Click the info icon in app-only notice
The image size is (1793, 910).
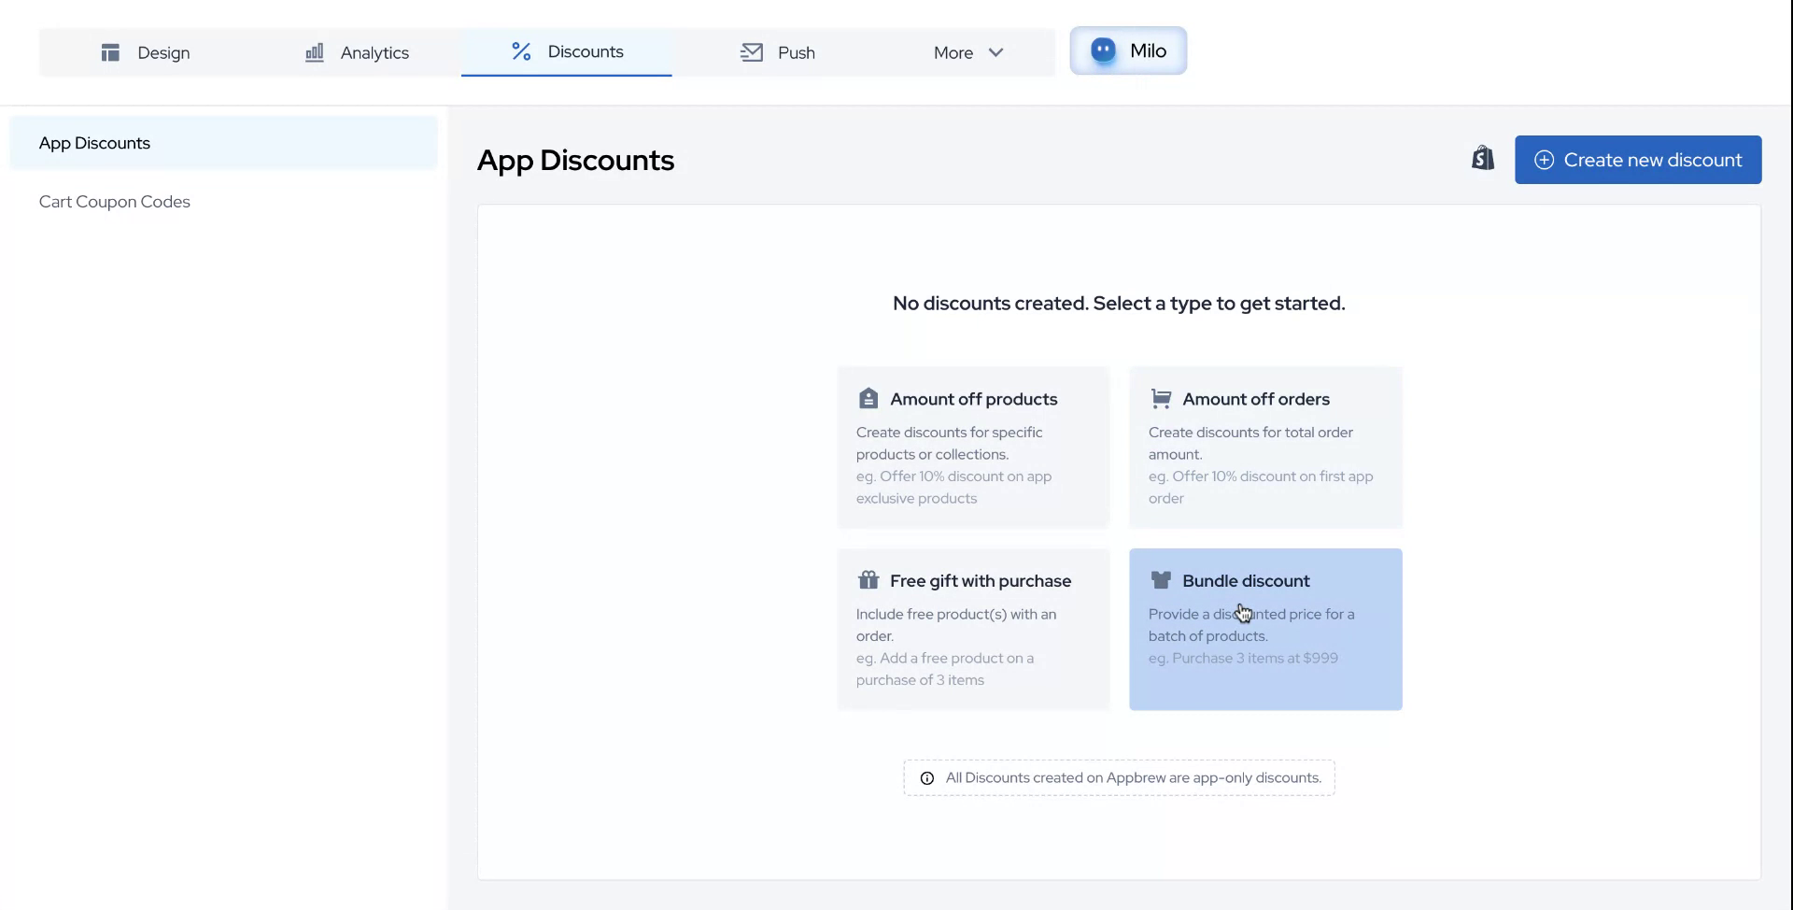coord(927,778)
